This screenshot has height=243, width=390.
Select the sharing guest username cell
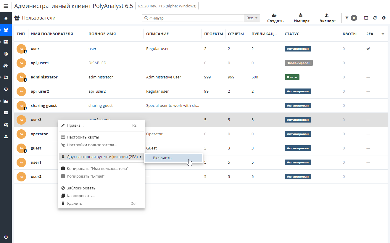[44, 106]
